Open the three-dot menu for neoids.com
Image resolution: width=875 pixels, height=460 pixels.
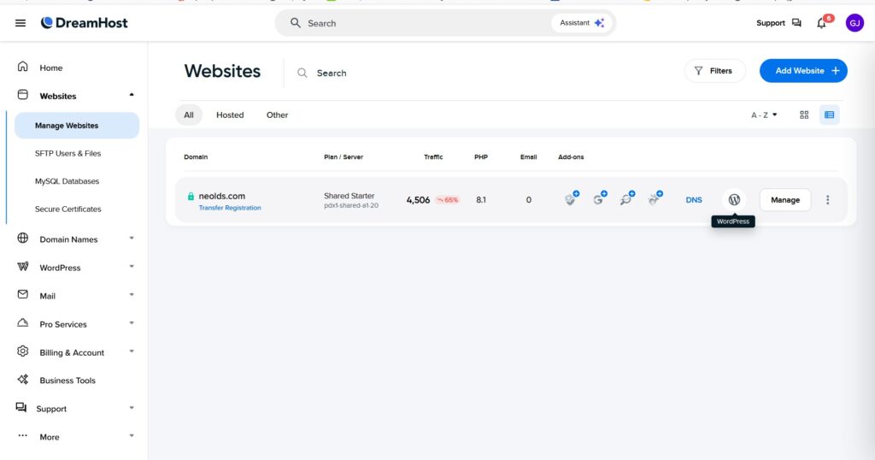pyautogui.click(x=827, y=200)
